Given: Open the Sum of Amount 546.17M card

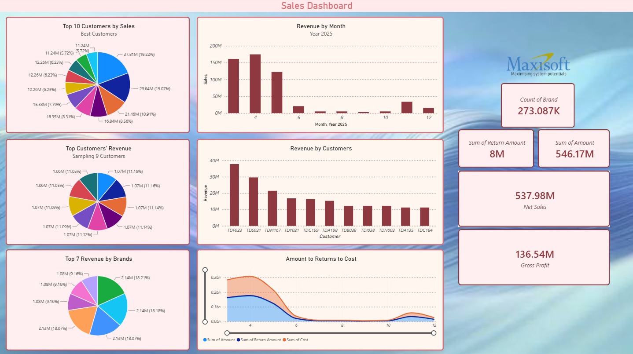Looking at the screenshot, I should (574, 148).
